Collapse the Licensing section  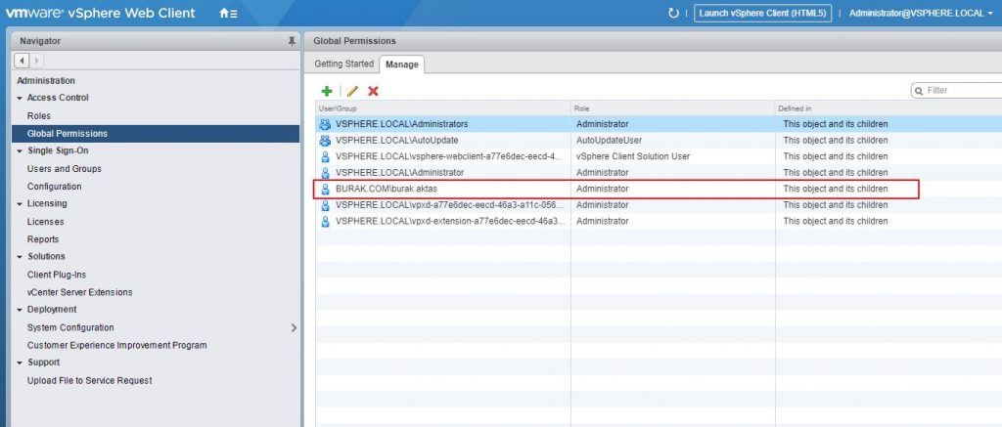(x=20, y=204)
